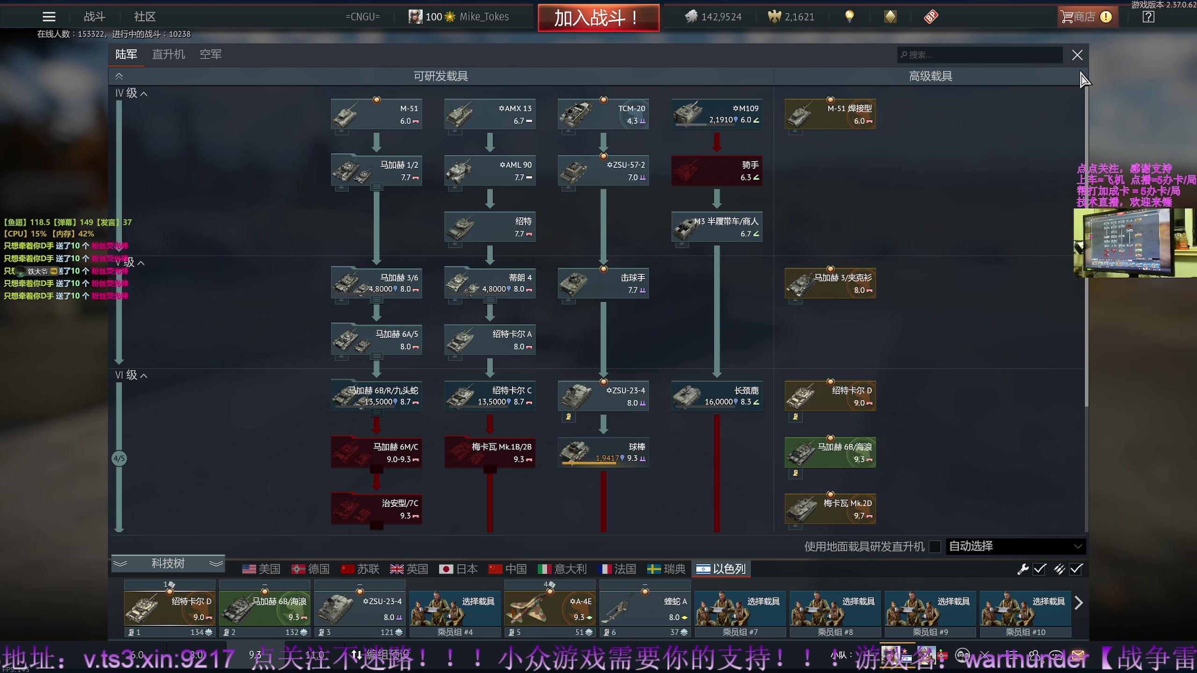Image resolution: width=1197 pixels, height=673 pixels.
Task: Select the 蝰蛇 A helicopter crew slot 6
Action: pyautogui.click(x=645, y=608)
